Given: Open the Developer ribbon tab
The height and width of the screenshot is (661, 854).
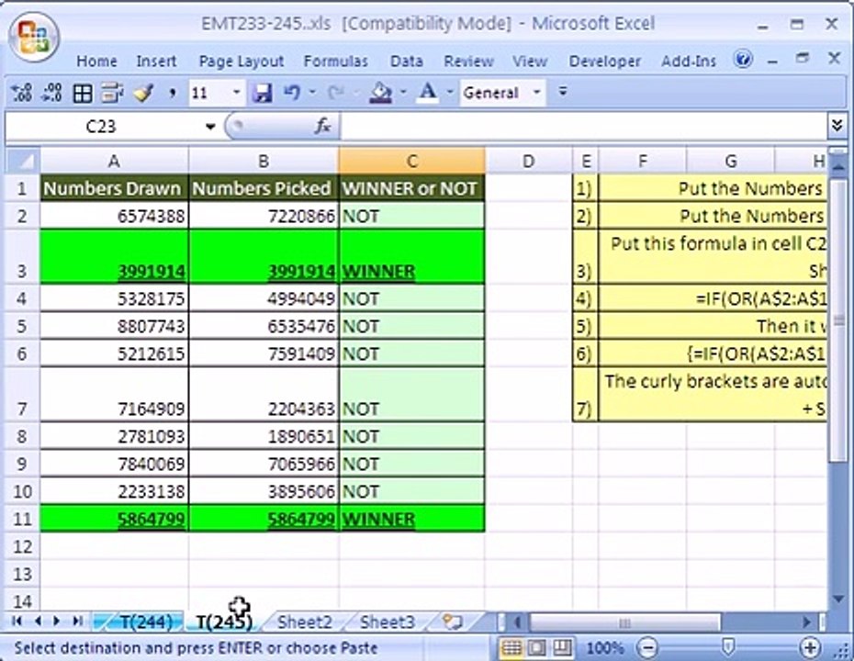Looking at the screenshot, I should coord(604,61).
